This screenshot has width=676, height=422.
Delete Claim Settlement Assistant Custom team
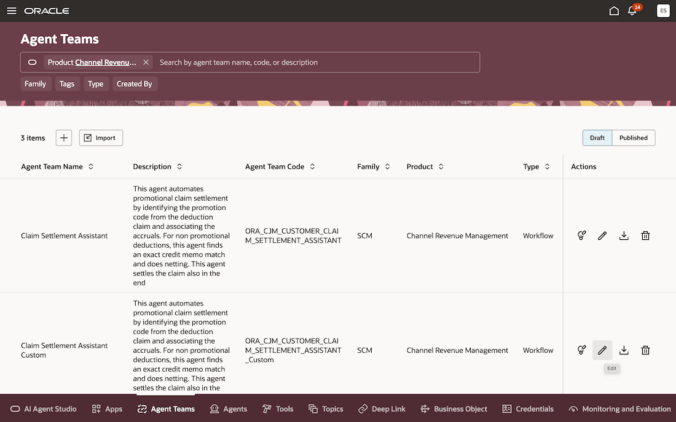[x=645, y=350]
